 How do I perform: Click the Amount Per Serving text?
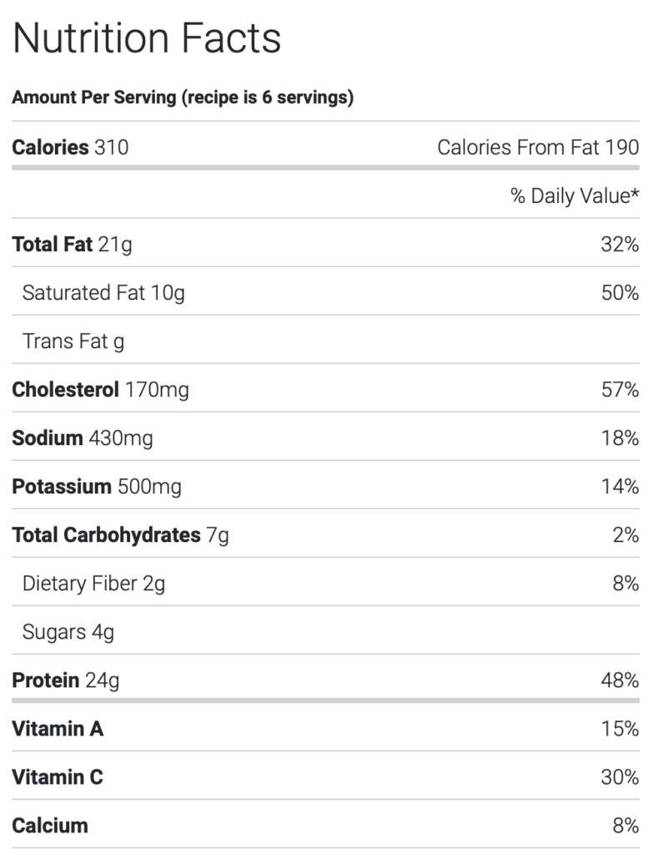(x=183, y=98)
